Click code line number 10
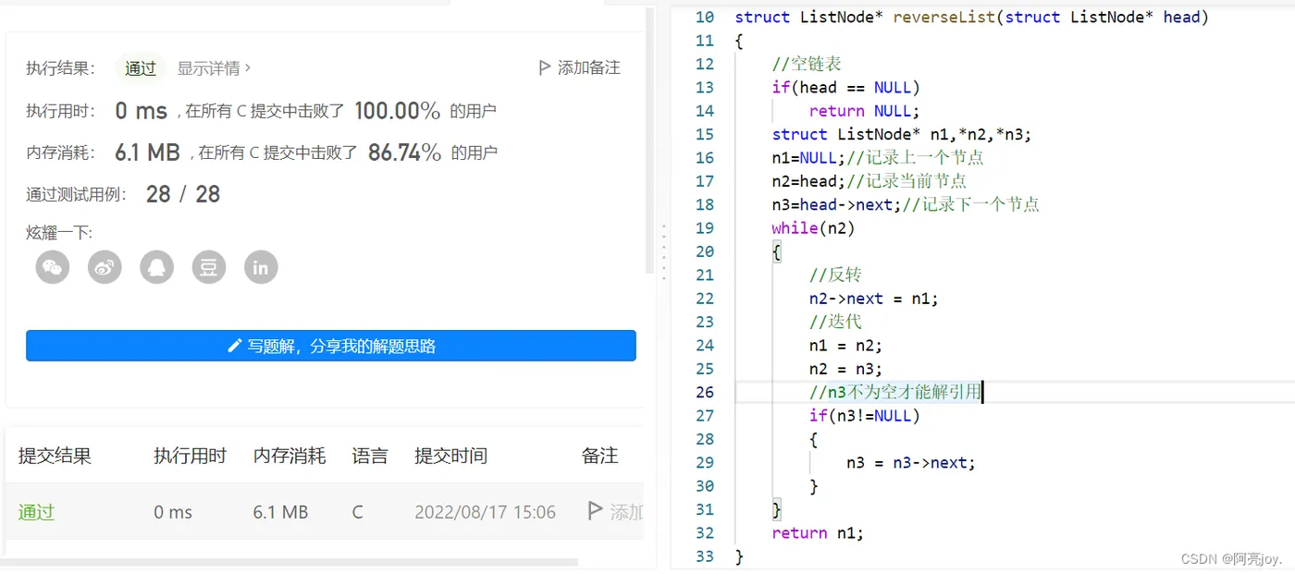 coord(704,17)
